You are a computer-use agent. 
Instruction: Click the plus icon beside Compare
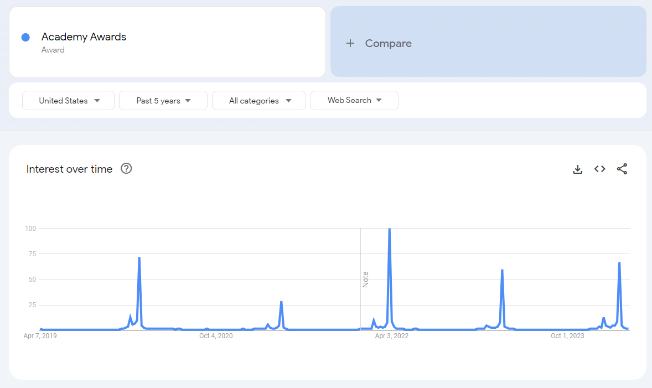pyautogui.click(x=350, y=43)
